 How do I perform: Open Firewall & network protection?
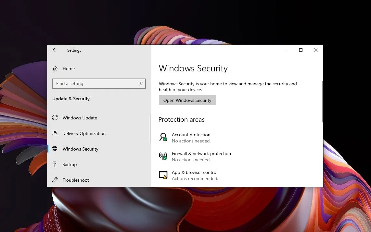pos(201,153)
